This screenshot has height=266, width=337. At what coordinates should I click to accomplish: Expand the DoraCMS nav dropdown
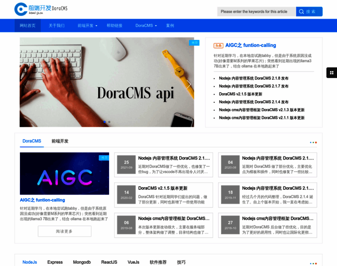tap(146, 26)
